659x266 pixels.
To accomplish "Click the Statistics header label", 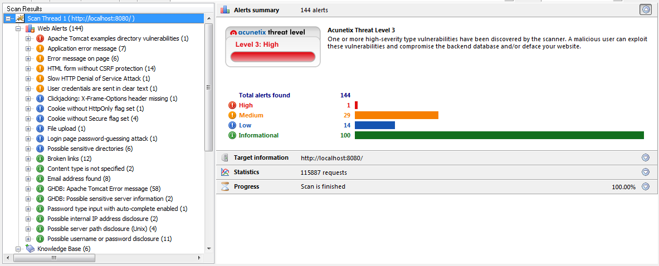I will (x=246, y=172).
